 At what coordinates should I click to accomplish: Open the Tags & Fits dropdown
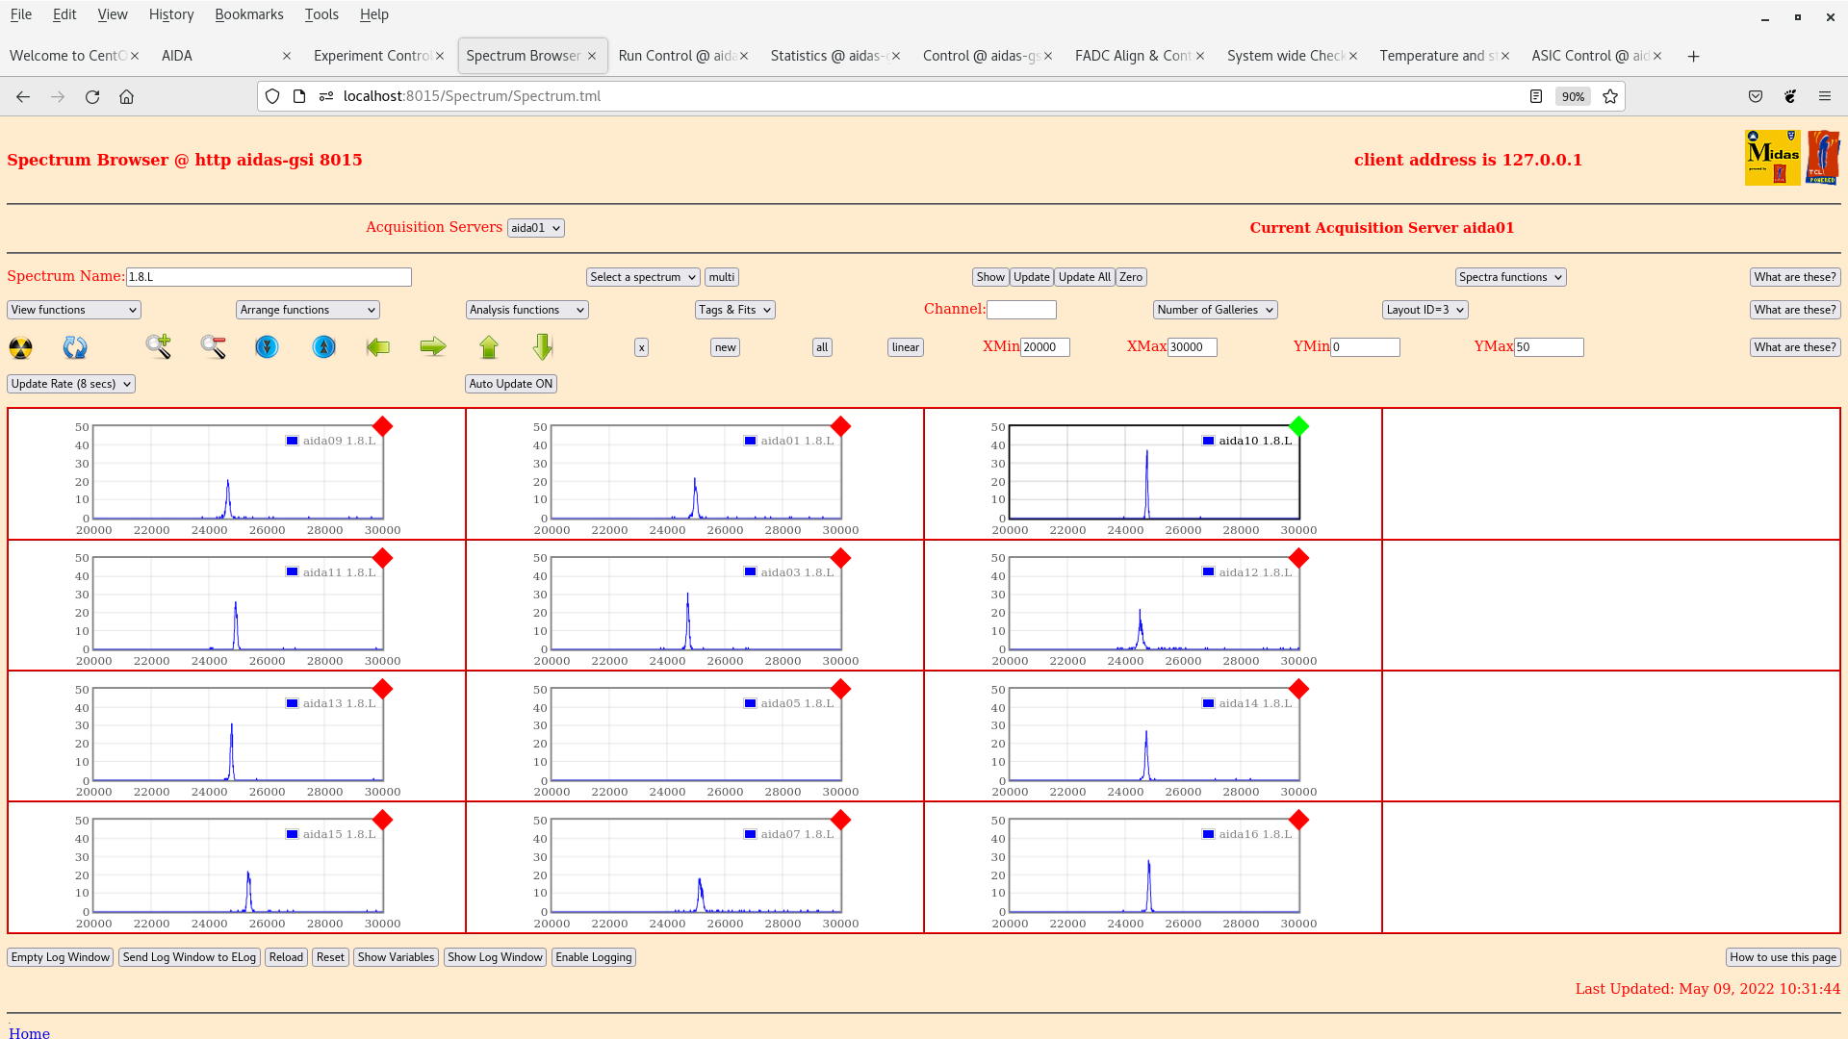[735, 310]
